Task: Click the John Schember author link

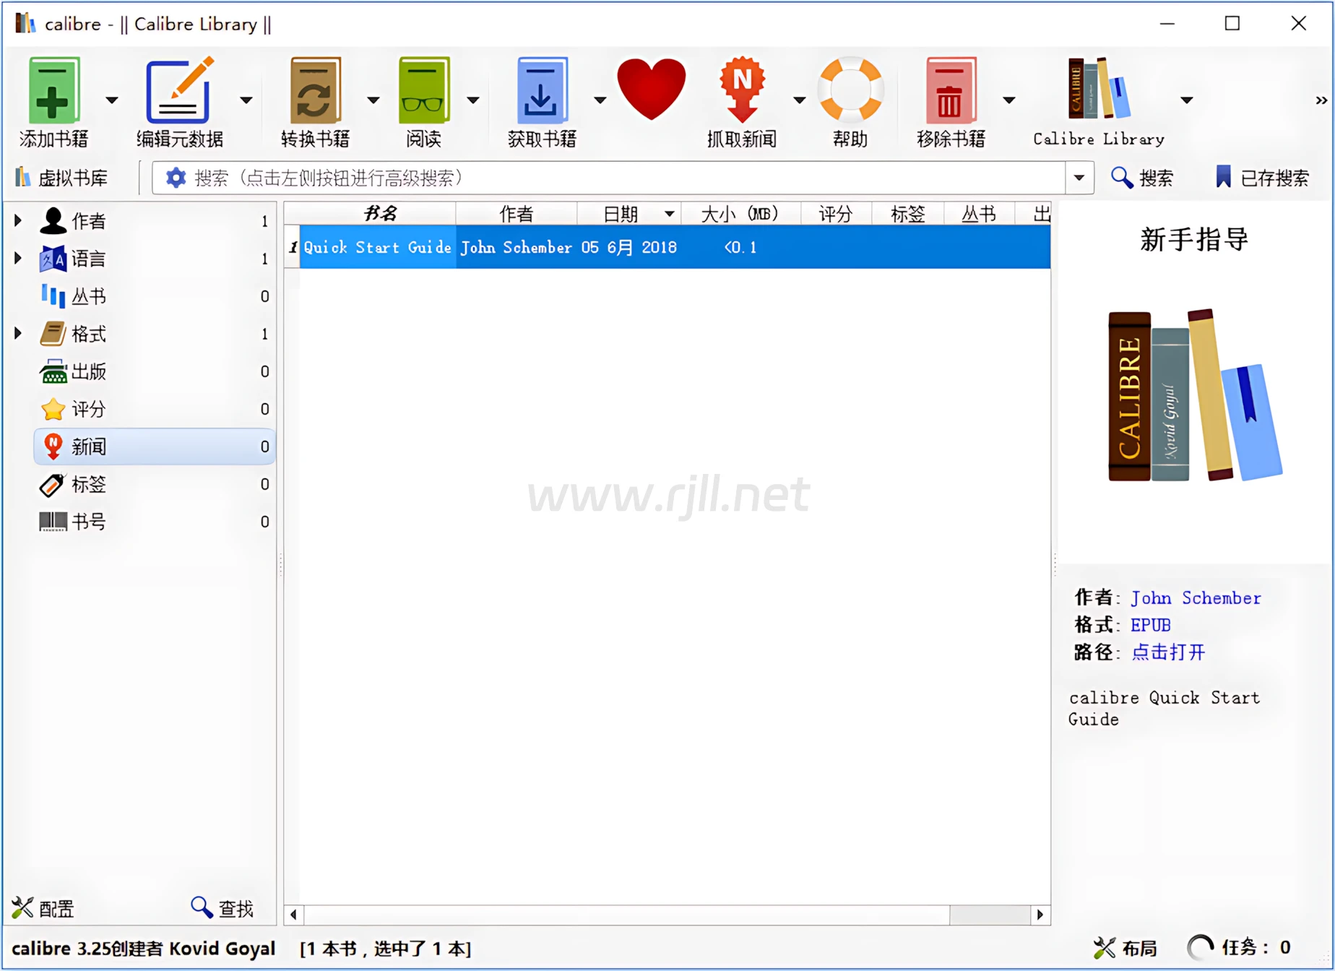Action: (x=1196, y=598)
